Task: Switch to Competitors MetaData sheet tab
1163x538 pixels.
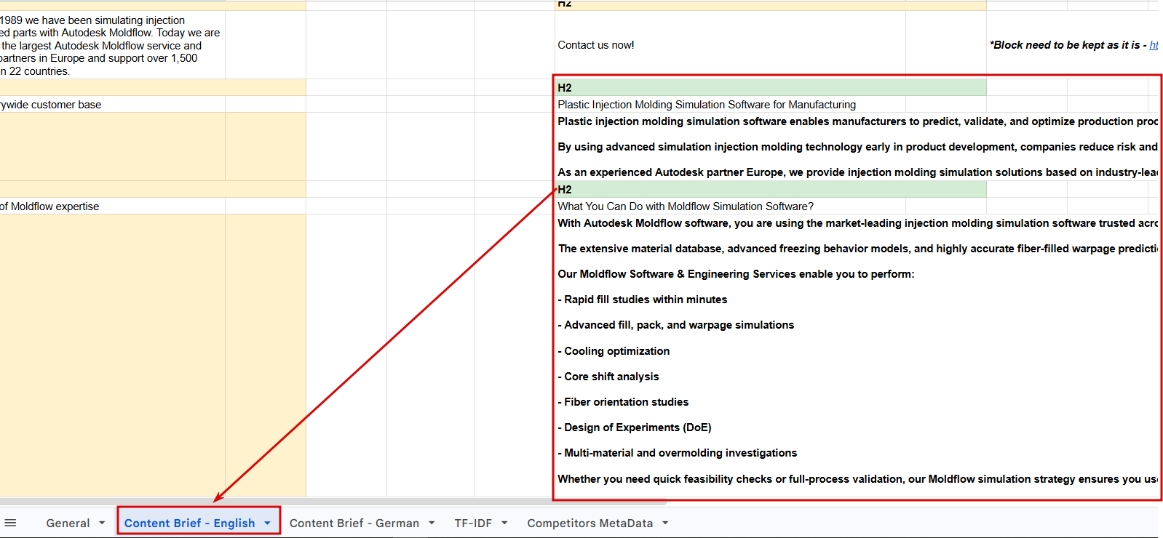Action: click(x=590, y=523)
